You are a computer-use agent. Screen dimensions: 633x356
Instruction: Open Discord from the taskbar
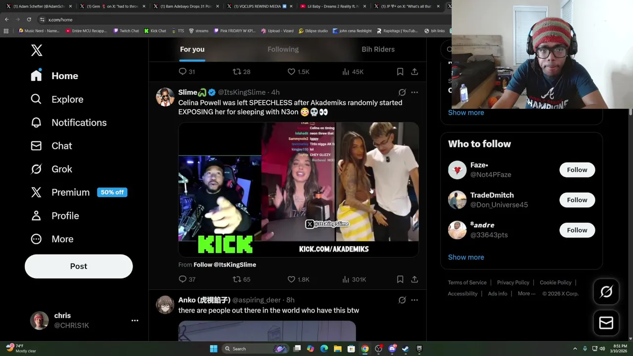(x=392, y=349)
